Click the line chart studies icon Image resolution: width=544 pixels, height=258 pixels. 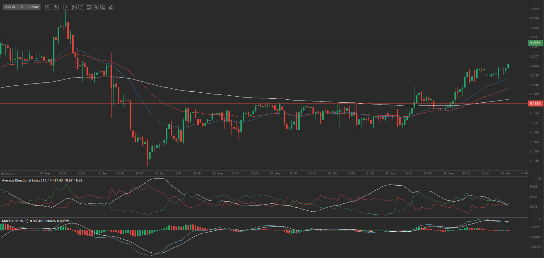88,7
